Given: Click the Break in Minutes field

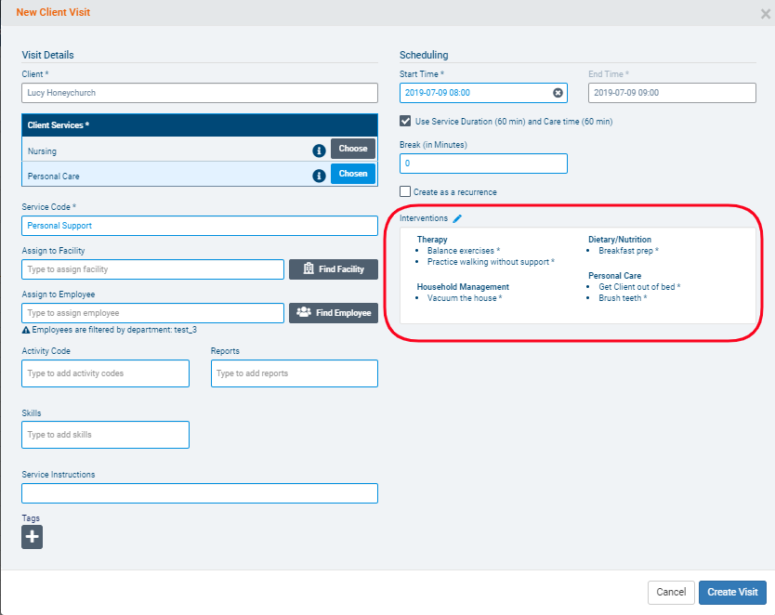Looking at the screenshot, I should click(483, 164).
